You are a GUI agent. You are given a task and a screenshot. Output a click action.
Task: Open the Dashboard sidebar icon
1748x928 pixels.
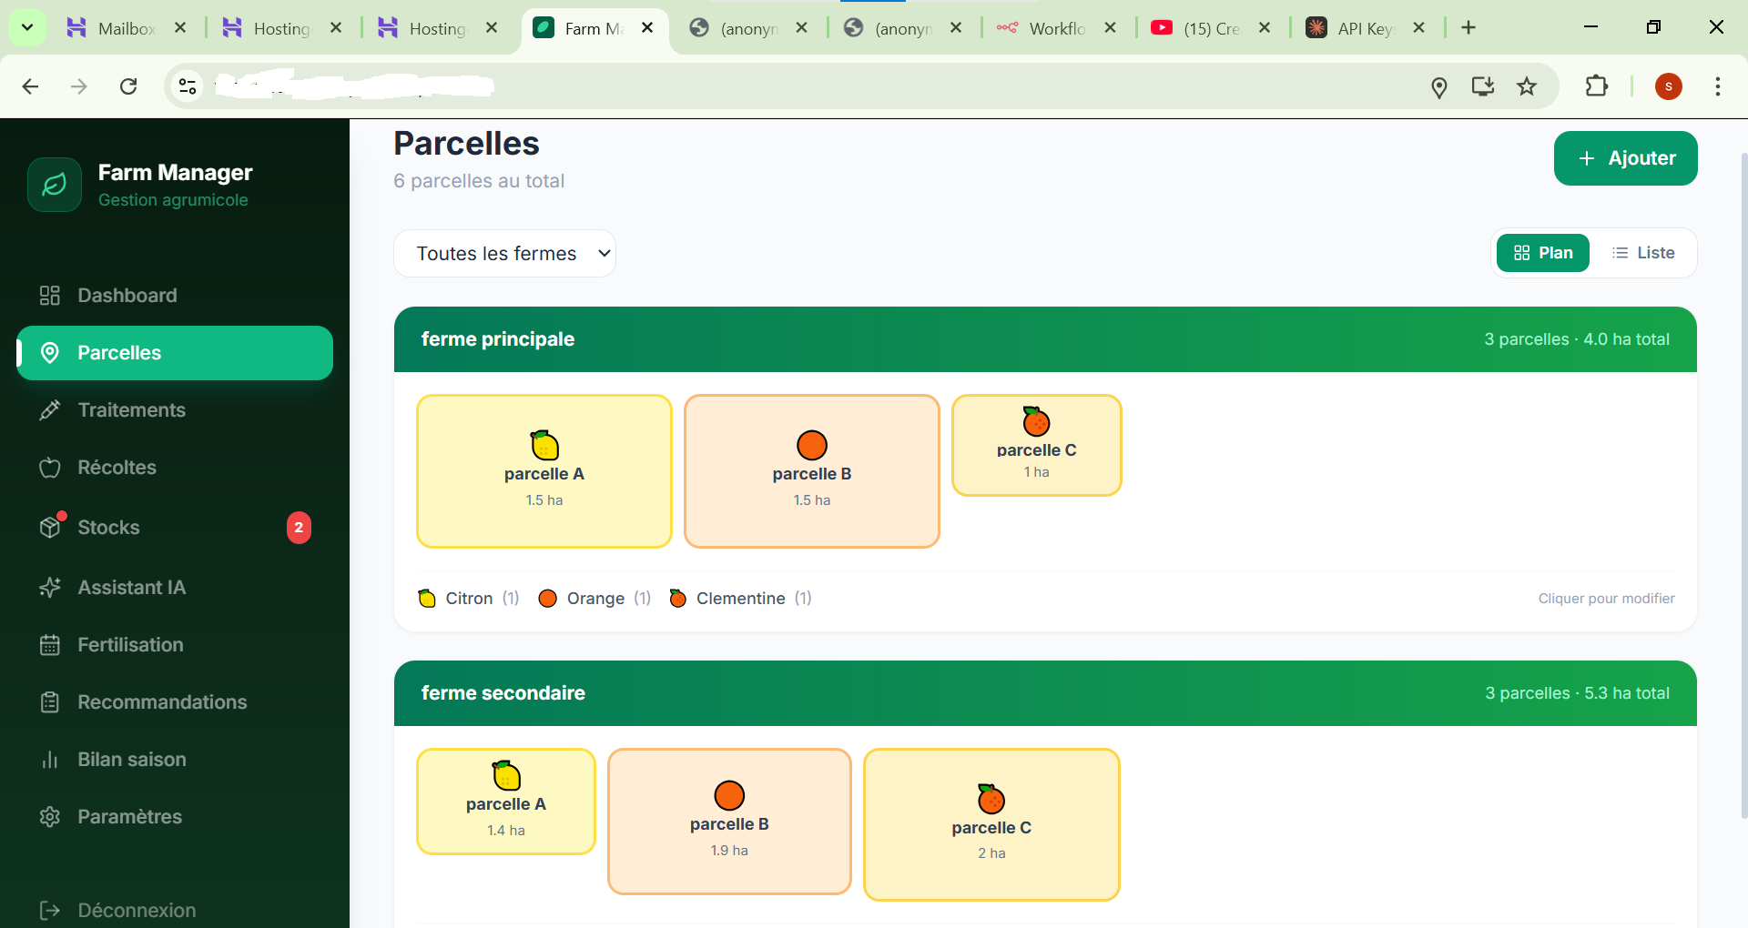coord(49,295)
